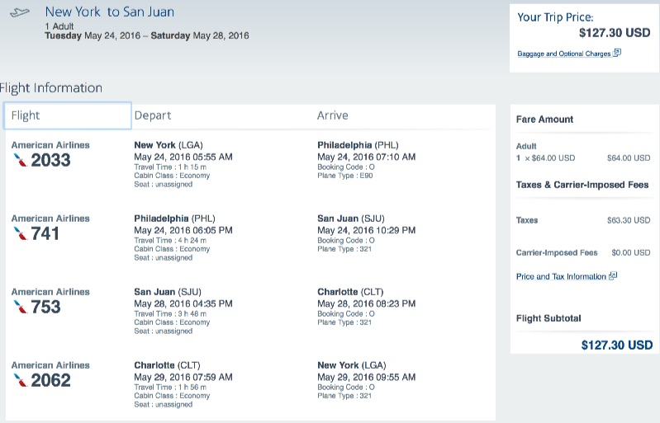The height and width of the screenshot is (423, 660).
Task: Click "New York (LGA)" arrival for flight 2062
Action: pos(351,366)
